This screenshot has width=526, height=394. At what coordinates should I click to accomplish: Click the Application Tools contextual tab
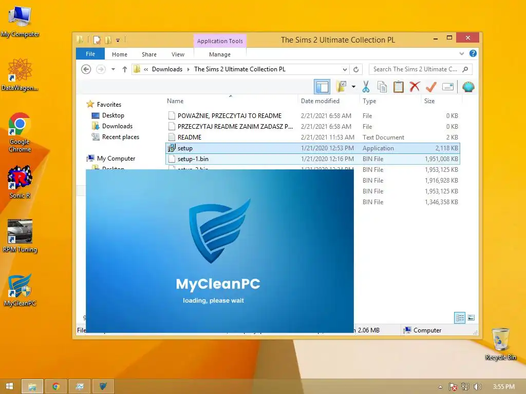[220, 41]
